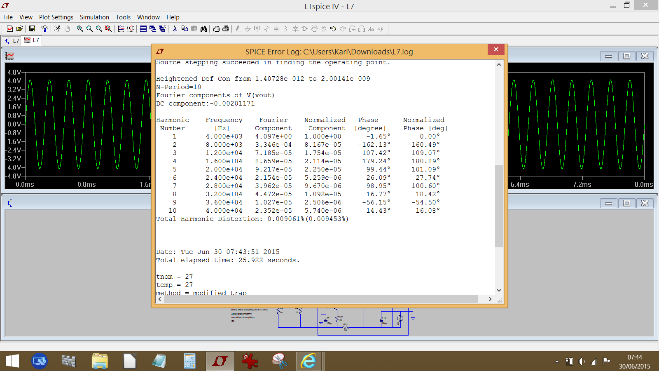The width and height of the screenshot is (659, 371).
Task: Click the Cut scissors icon
Action: tap(175, 29)
